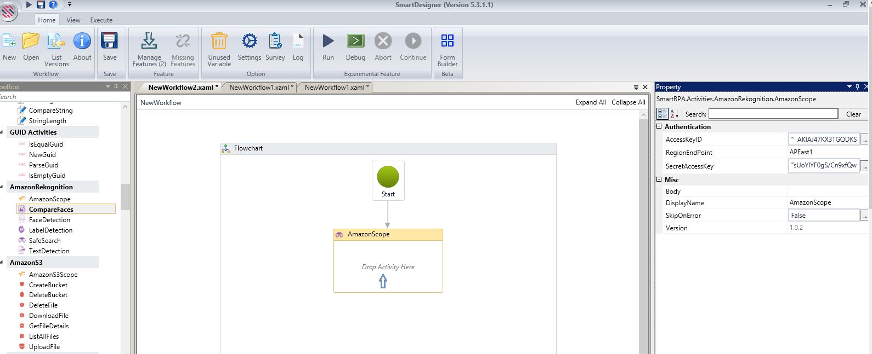872x354 pixels.
Task: Collapse the Misc property section
Action: coord(659,180)
